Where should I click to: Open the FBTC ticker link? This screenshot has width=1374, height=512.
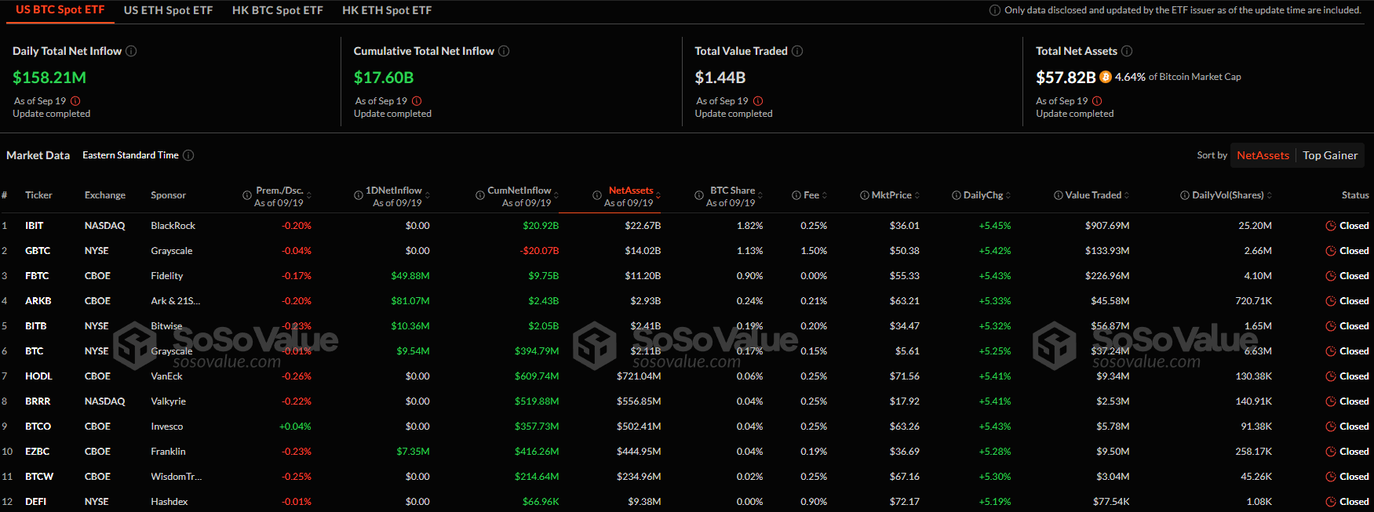click(x=37, y=276)
